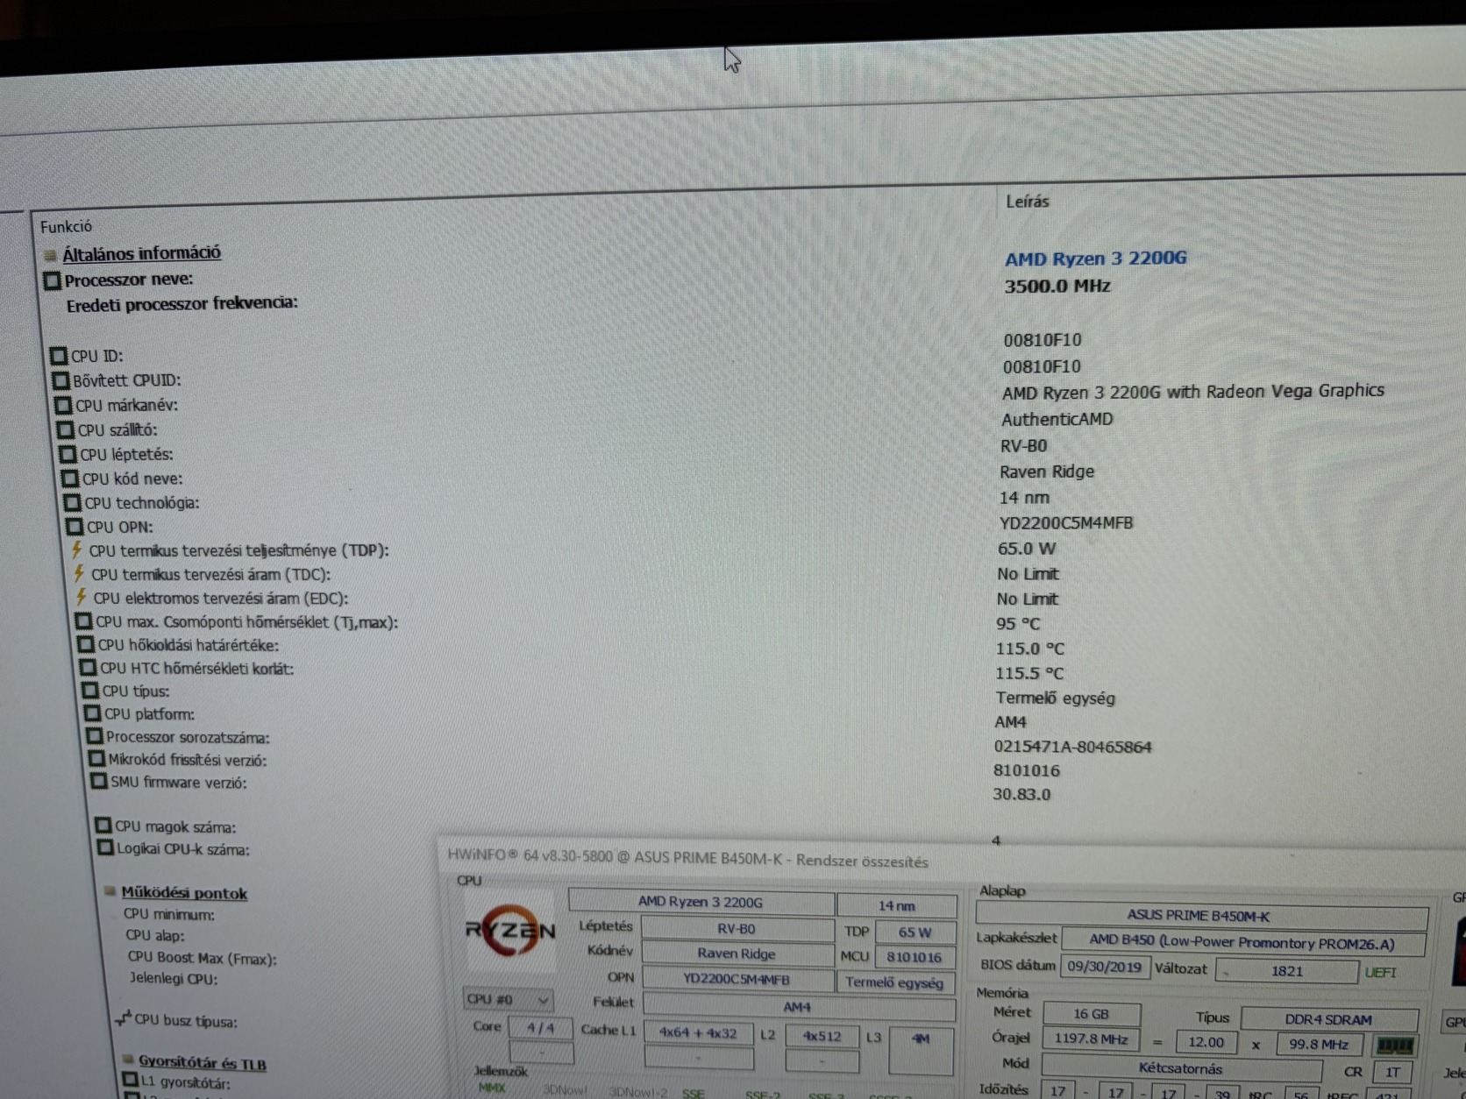Viewport: 1466px width, 1099px height.
Task: Select the BIOS version 1821 field
Action: point(1287,970)
